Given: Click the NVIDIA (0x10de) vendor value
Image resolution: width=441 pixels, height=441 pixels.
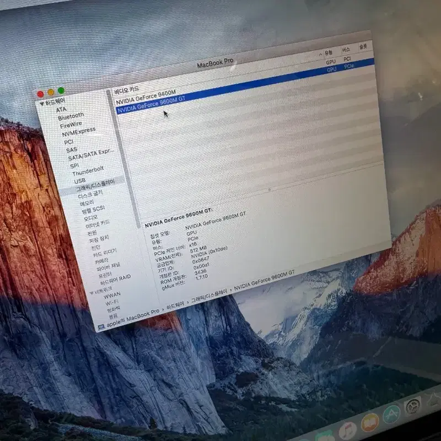Looking at the screenshot, I should click(x=209, y=253).
